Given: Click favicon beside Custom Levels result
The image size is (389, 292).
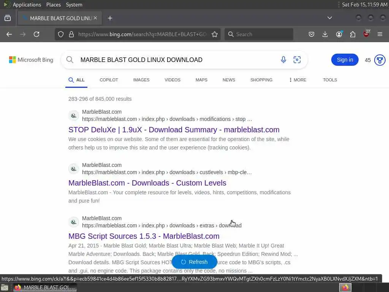Looking at the screenshot, I should click(74, 168).
